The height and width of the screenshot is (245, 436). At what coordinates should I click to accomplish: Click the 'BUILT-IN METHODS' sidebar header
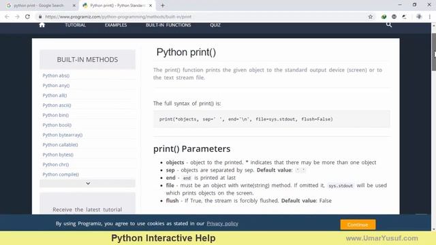click(87, 59)
